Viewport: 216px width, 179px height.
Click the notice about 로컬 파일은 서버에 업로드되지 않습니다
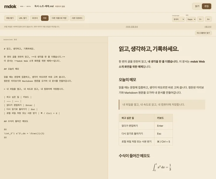click(32, 27)
